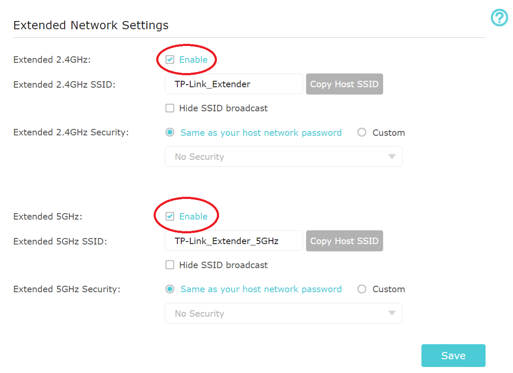Check Hide SSID broadcast for 5GHz
This screenshot has width=513, height=373.
170,265
